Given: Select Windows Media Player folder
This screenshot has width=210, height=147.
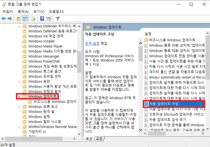Looking at the screenshot, I should tap(45, 46).
